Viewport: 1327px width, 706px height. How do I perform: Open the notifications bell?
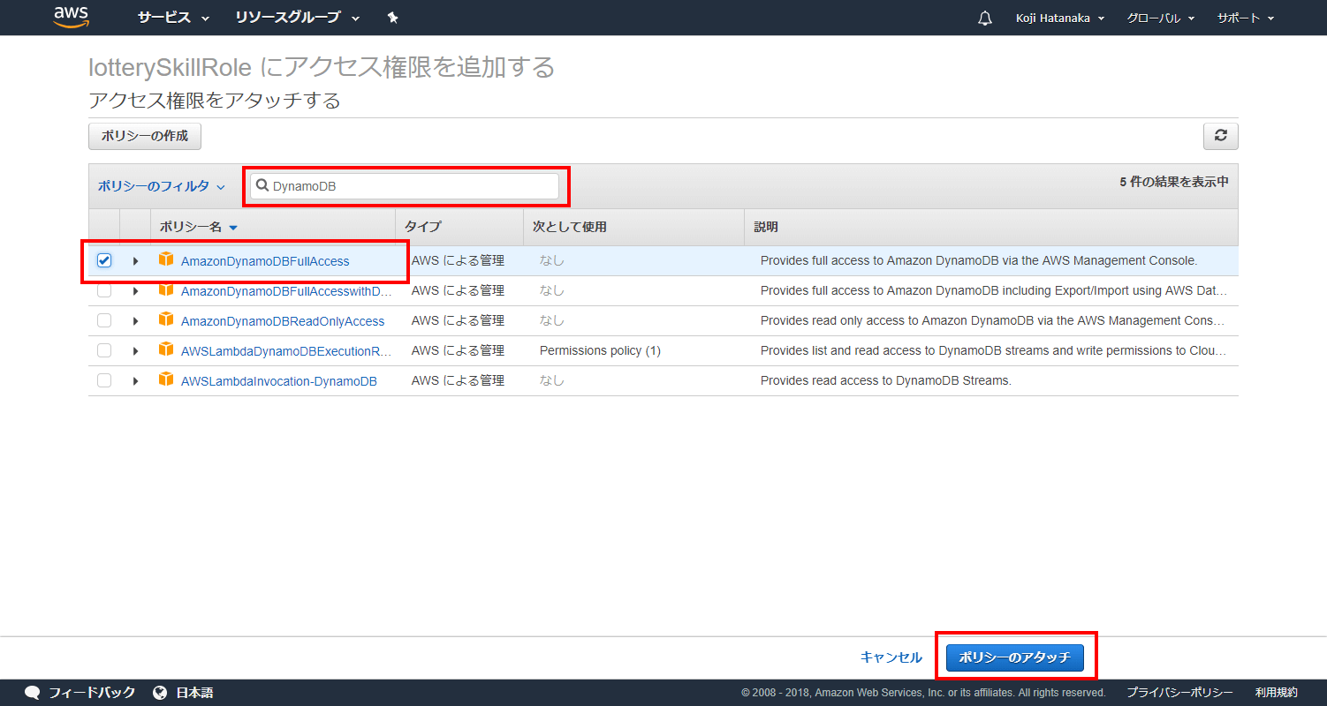tap(985, 18)
